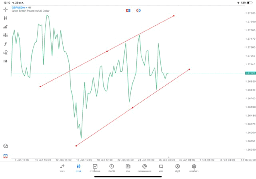Image resolution: width=256 pixels, height=179 pixels.
Task: Open the การตั้งค่า (Settings) tab
Action: coord(194,168)
